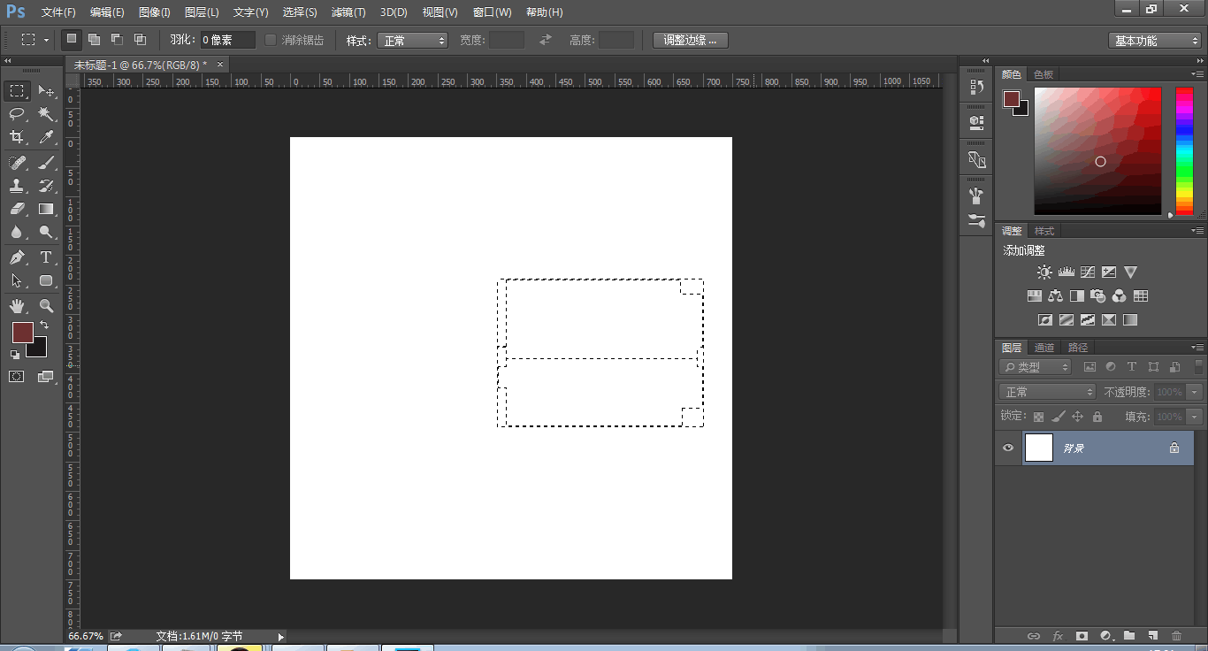The height and width of the screenshot is (651, 1208).
Task: Select the Dodge tool
Action: [x=46, y=232]
